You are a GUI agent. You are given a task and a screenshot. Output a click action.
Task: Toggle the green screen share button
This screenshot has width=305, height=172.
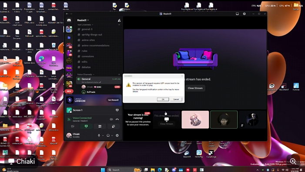tap(86, 126)
